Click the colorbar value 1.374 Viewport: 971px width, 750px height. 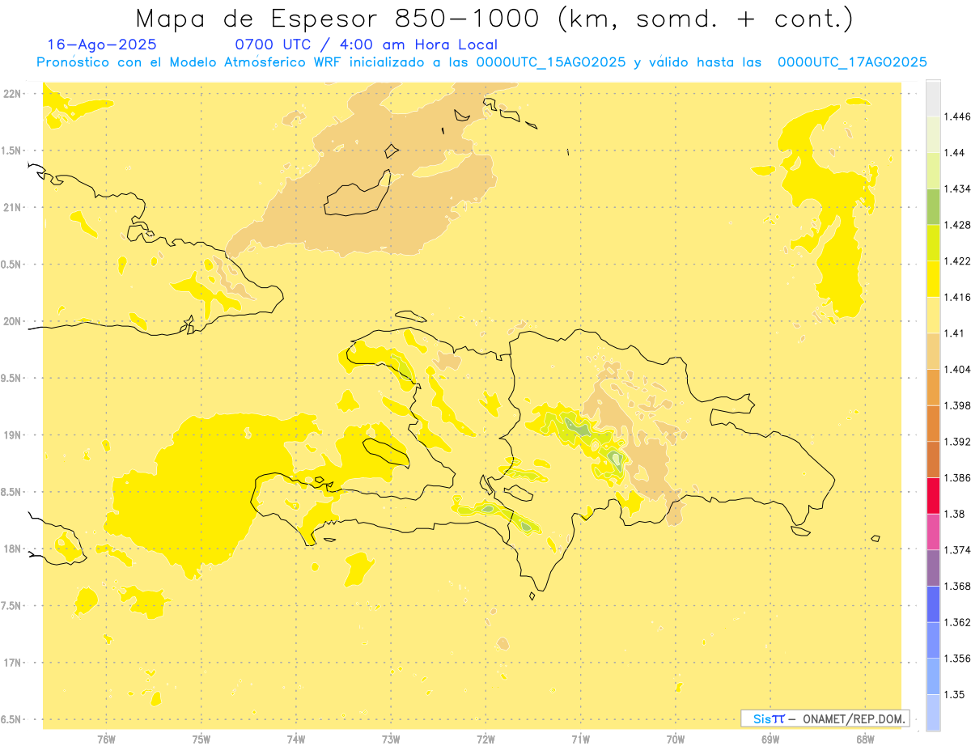956,550
